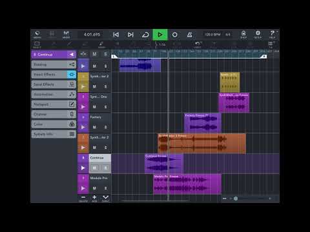Open the Media browser
This screenshot has height=232, width=310.
click(x=37, y=34)
